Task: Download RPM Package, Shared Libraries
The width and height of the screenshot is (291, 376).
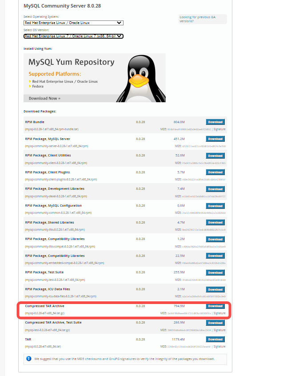Action: pyautogui.click(x=215, y=223)
